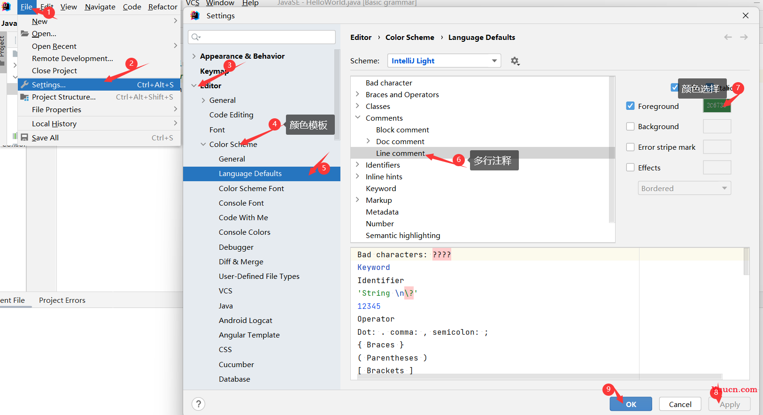Expand the Identifiers category
Image resolution: width=763 pixels, height=415 pixels.
pyautogui.click(x=357, y=165)
